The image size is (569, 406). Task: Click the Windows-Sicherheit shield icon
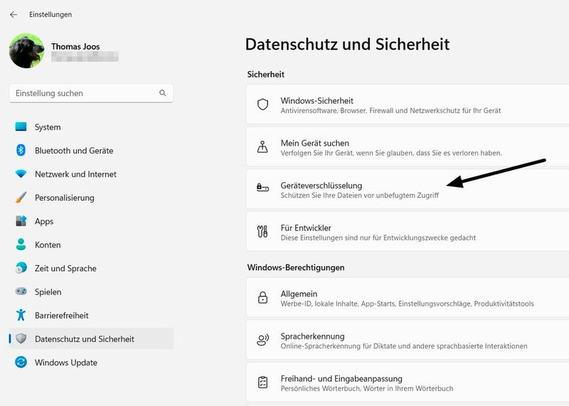point(262,105)
